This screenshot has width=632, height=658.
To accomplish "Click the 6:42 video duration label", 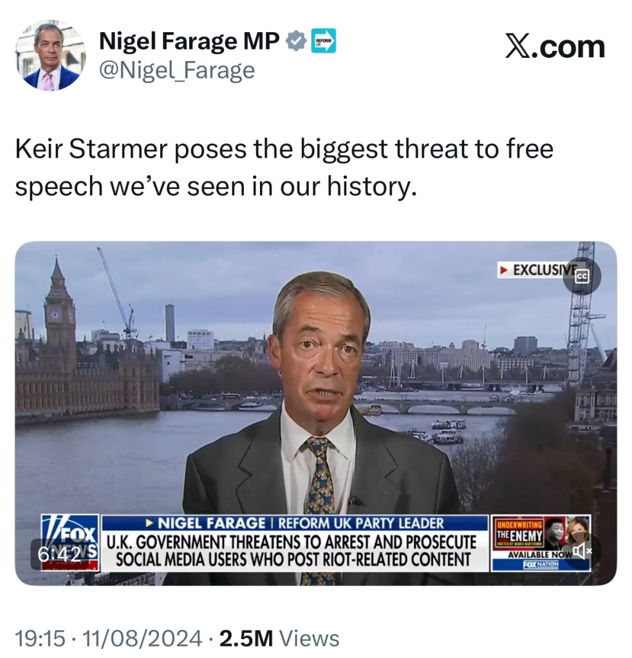I will coord(58,553).
